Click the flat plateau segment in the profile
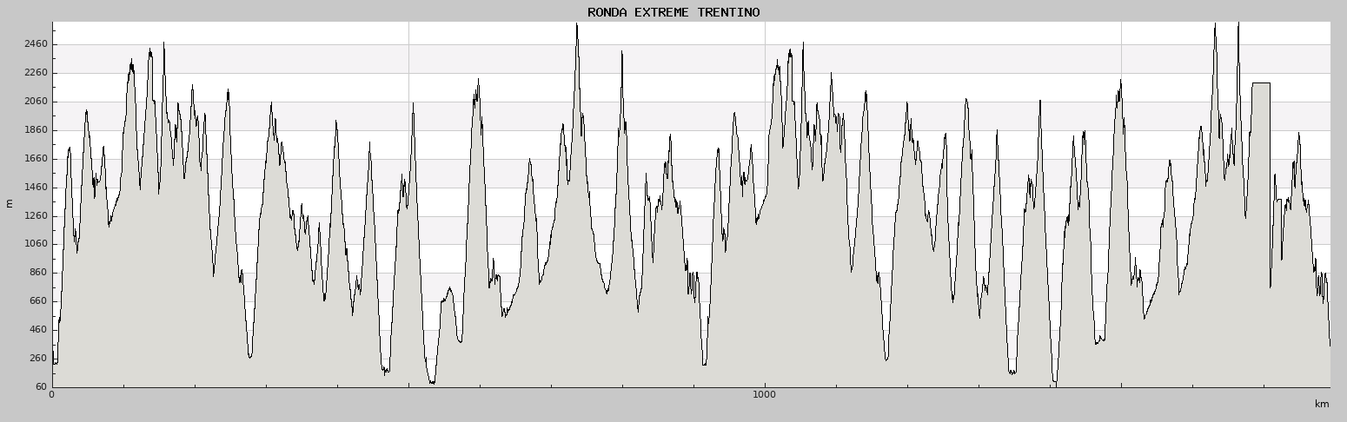The image size is (1347, 422). [x=1261, y=83]
